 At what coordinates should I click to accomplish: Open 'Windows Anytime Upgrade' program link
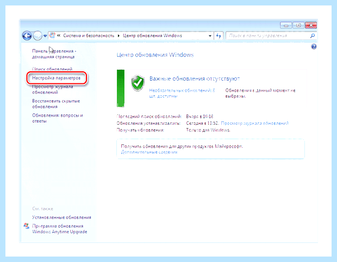point(60,229)
